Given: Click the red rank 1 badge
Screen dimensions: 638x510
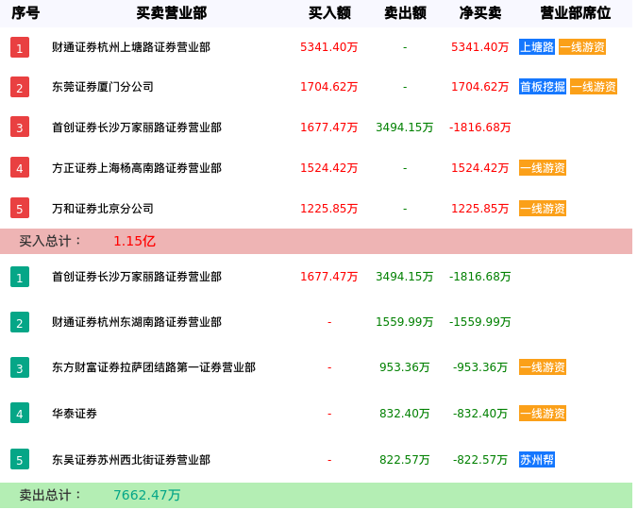Looking at the screenshot, I should click(20, 47).
